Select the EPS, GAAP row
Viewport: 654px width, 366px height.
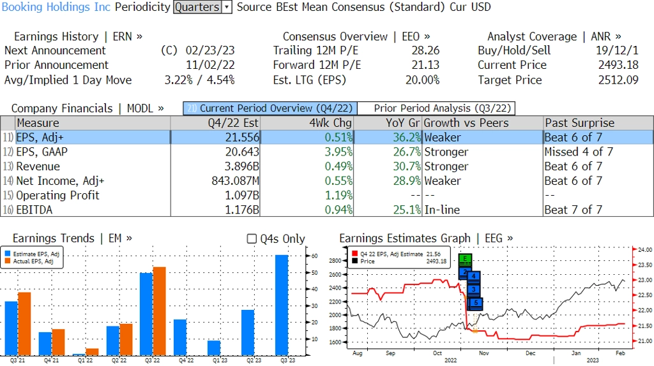(x=327, y=152)
